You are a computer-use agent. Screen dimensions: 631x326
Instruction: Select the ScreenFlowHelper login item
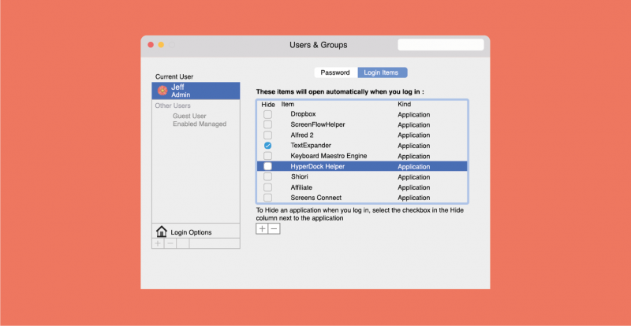[317, 124]
